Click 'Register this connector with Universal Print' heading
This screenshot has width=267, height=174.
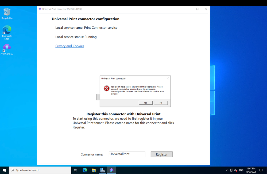pos(123,114)
